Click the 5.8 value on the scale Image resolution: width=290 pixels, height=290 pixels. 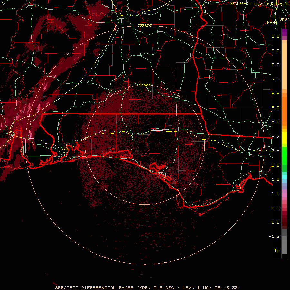pos(275,108)
